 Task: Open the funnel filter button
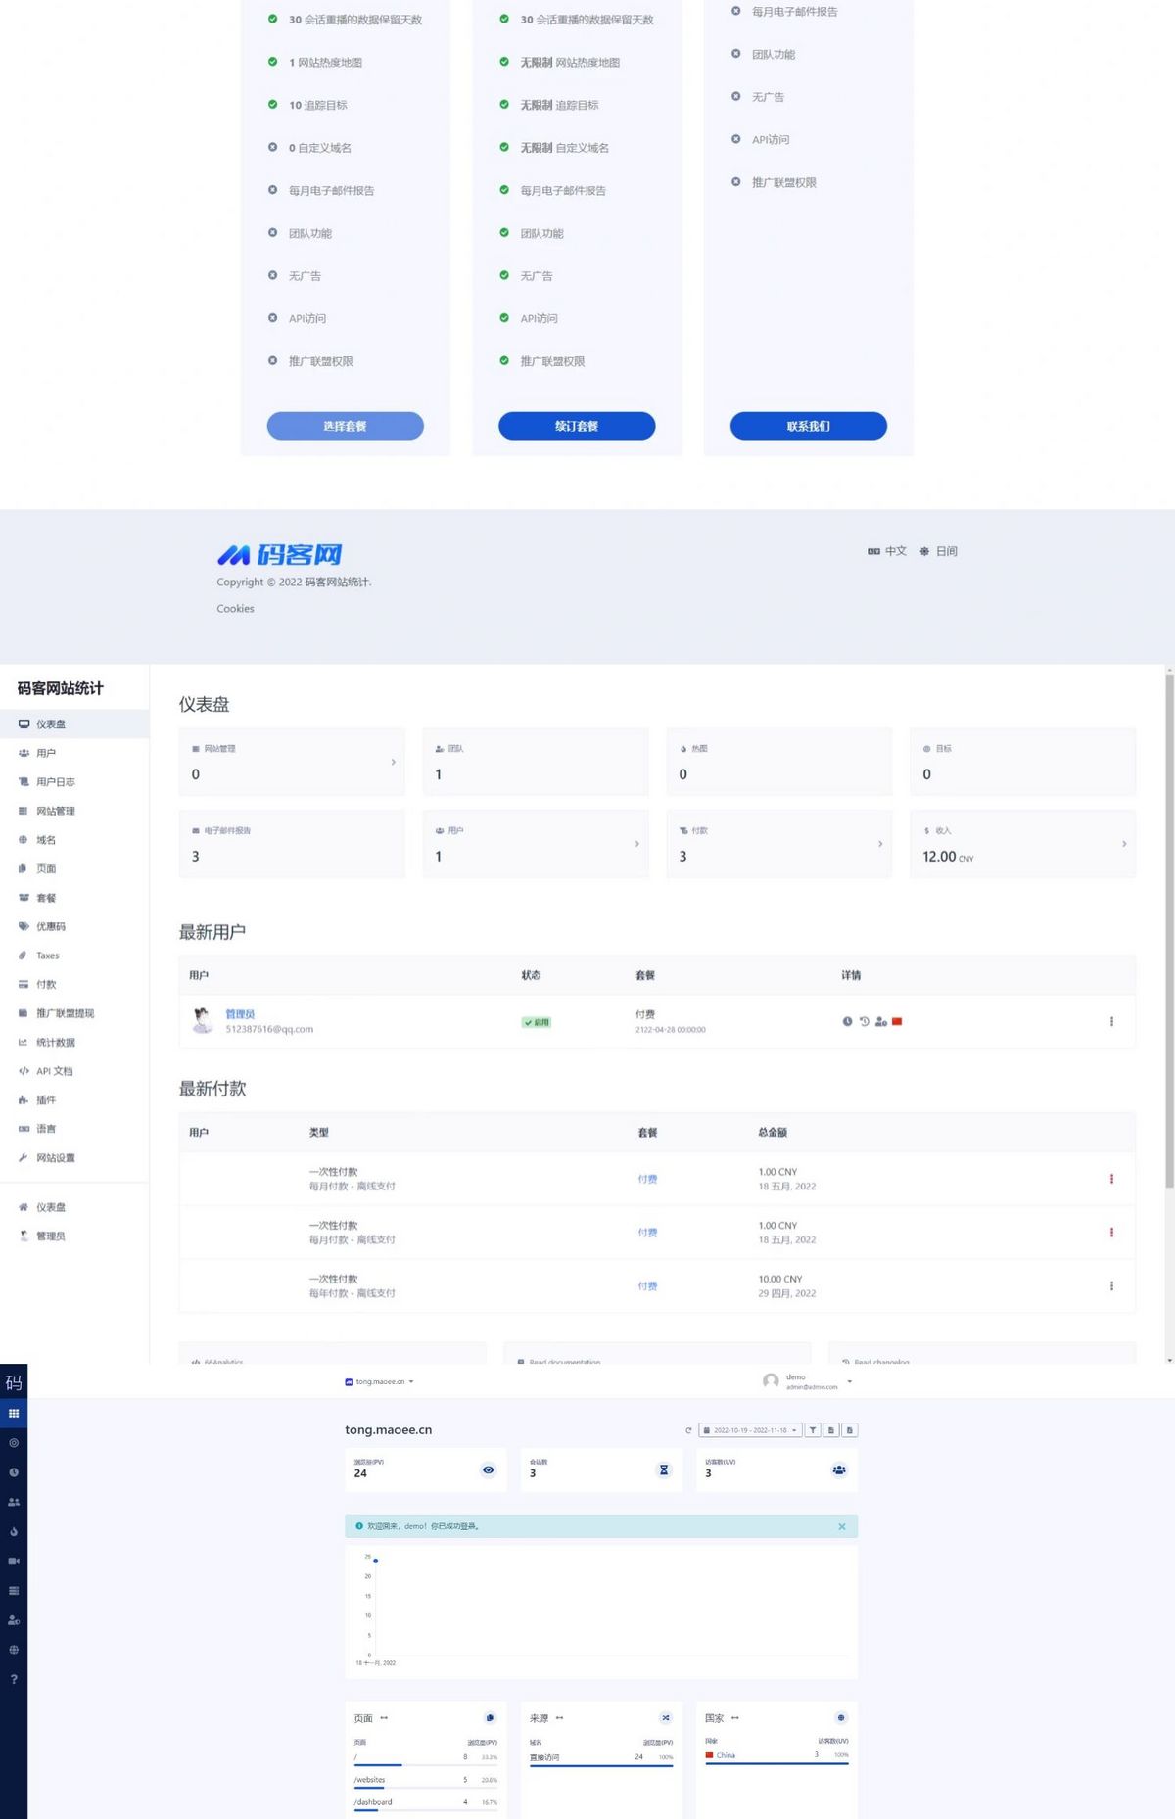pos(813,1430)
